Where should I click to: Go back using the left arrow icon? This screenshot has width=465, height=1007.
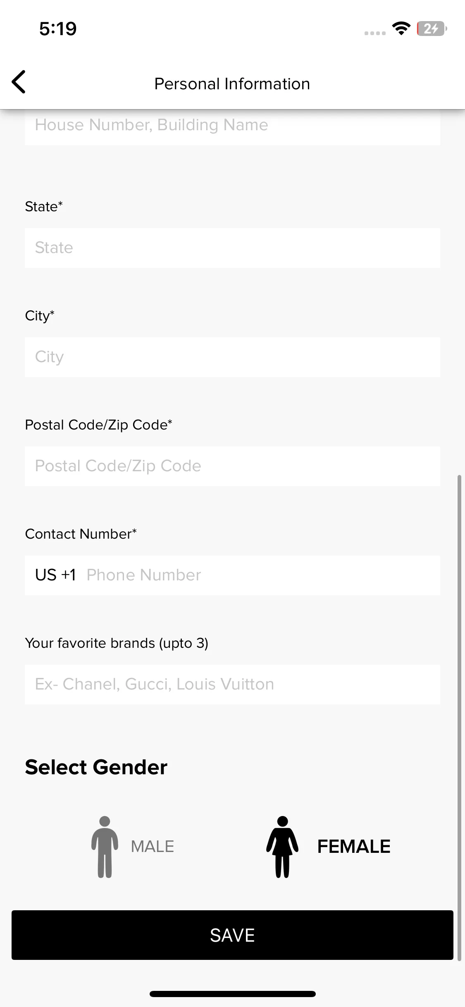click(x=19, y=82)
